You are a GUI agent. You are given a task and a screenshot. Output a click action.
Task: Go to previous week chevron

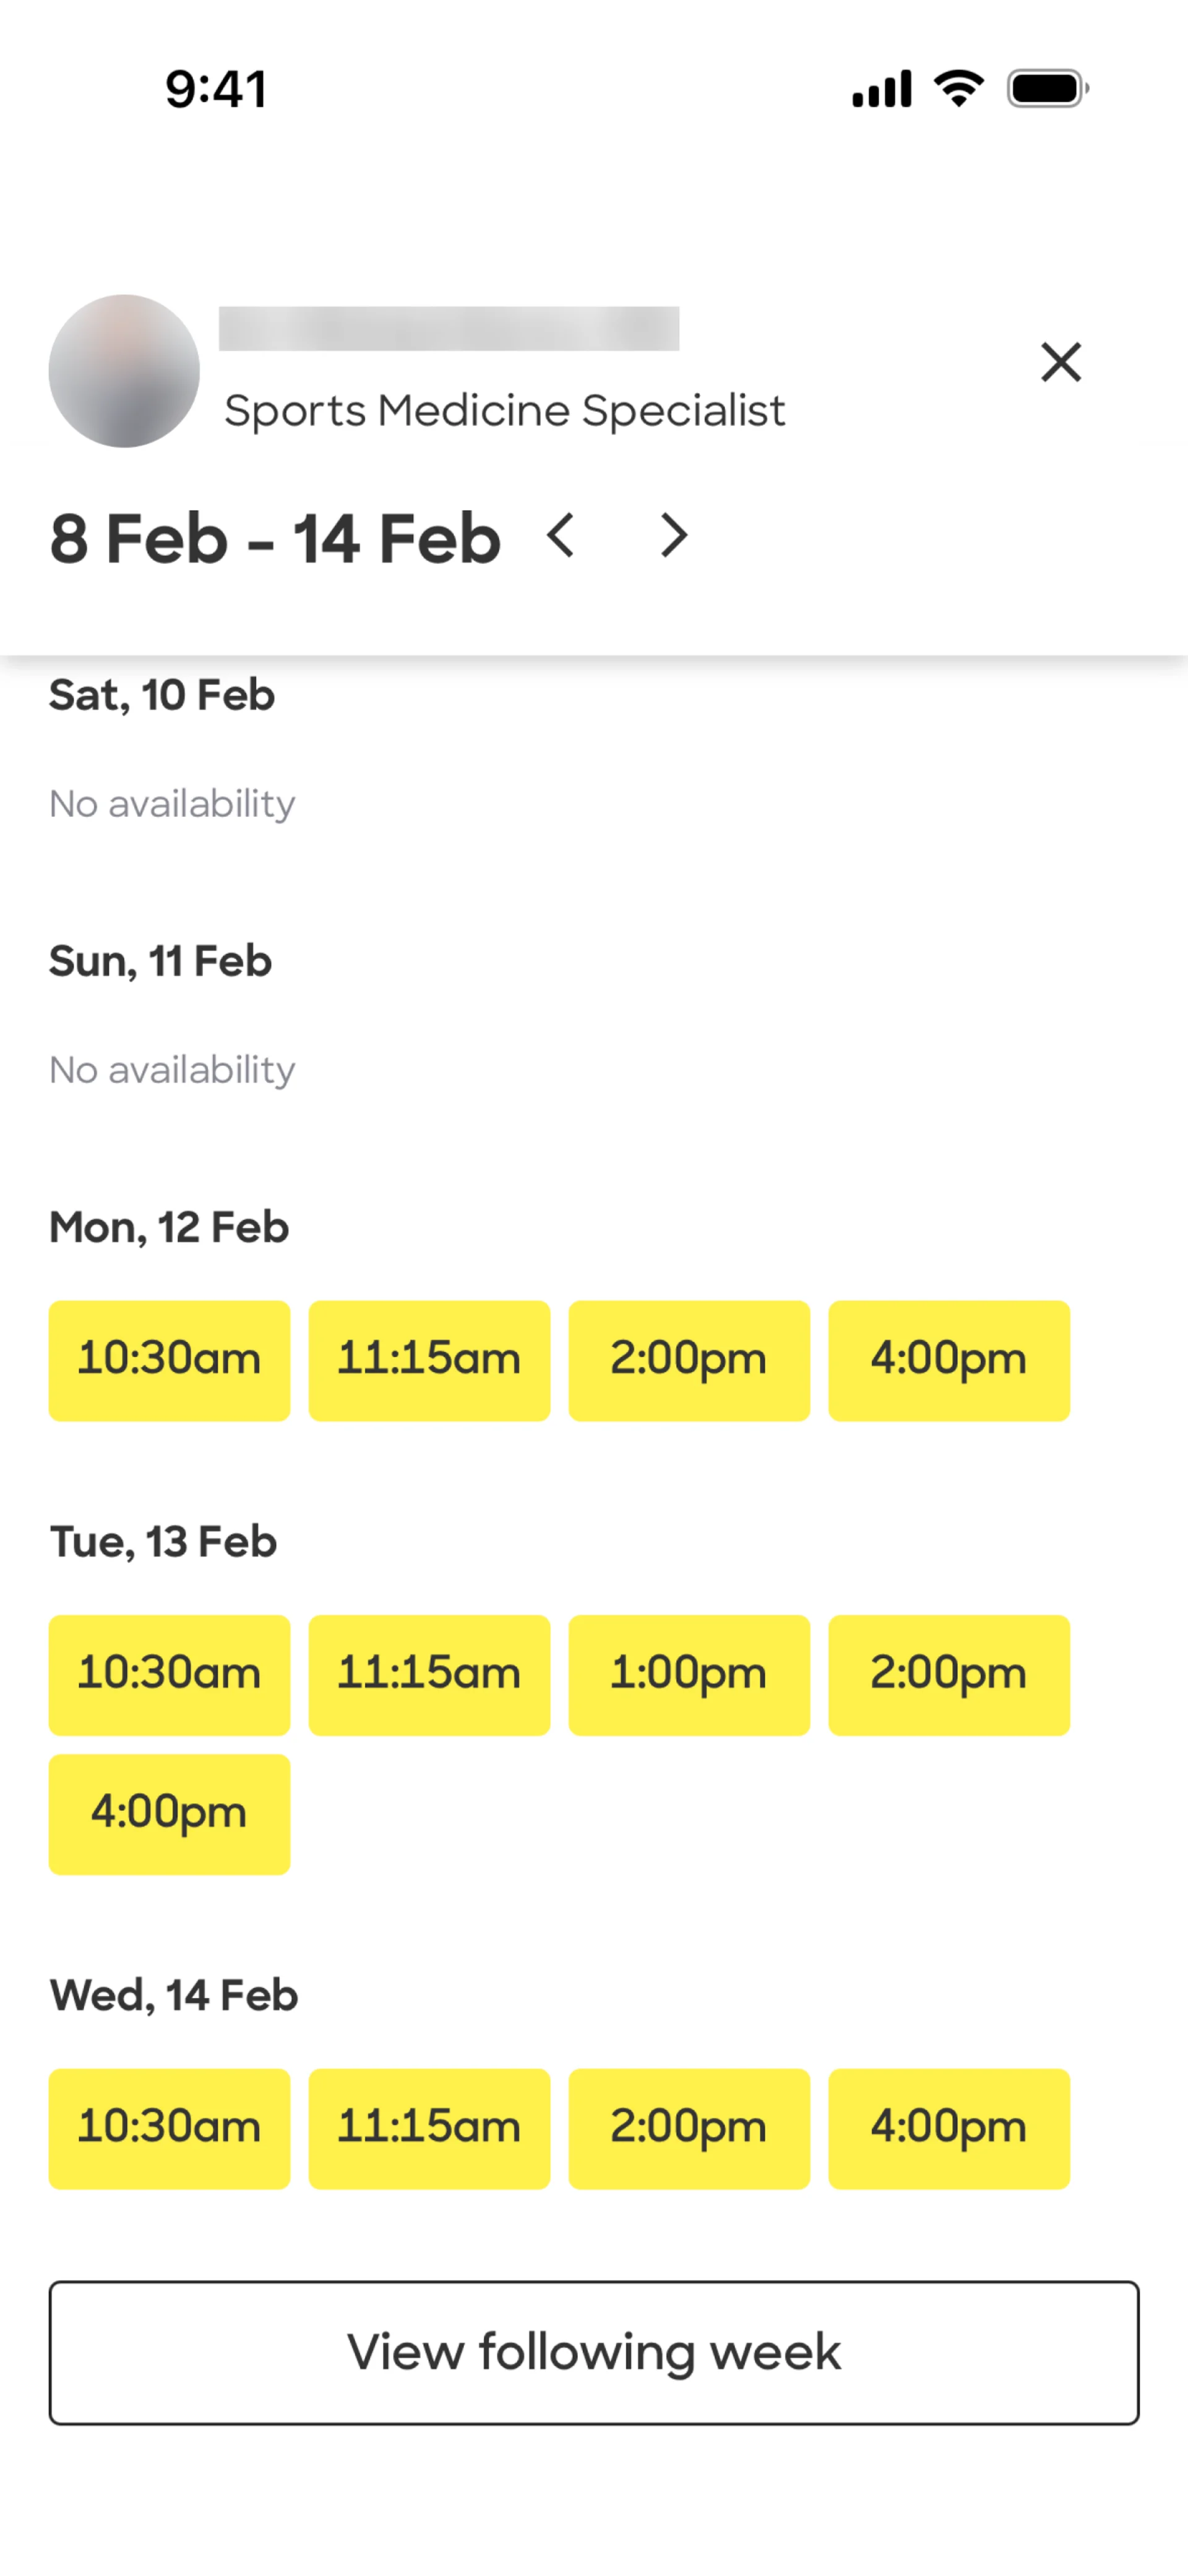click(x=561, y=535)
